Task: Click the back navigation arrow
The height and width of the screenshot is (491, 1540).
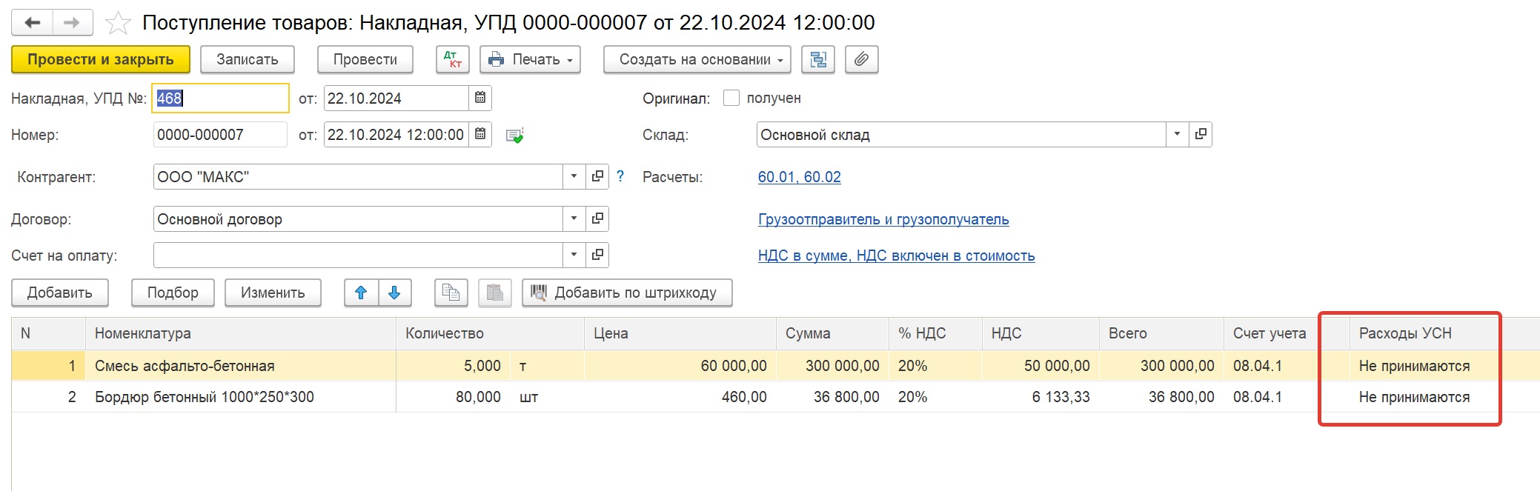Action: [32, 23]
